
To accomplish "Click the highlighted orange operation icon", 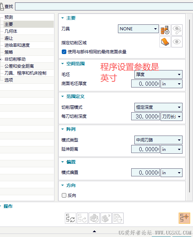I will 184,218.
